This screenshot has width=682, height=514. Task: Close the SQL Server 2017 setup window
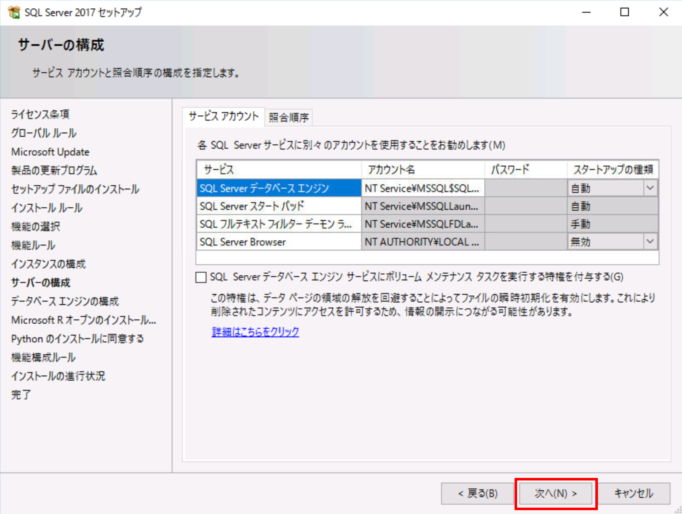(663, 12)
